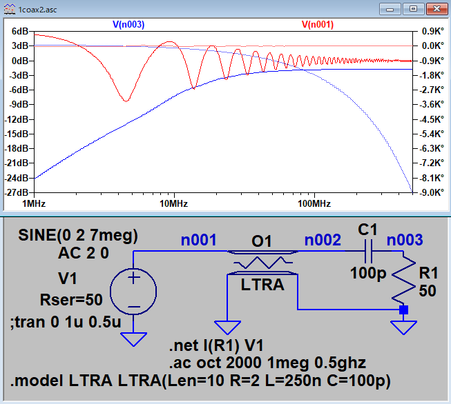Viewport: 451px width, 404px height.
Task: Click the 100p capacitor value
Action: 368,273
